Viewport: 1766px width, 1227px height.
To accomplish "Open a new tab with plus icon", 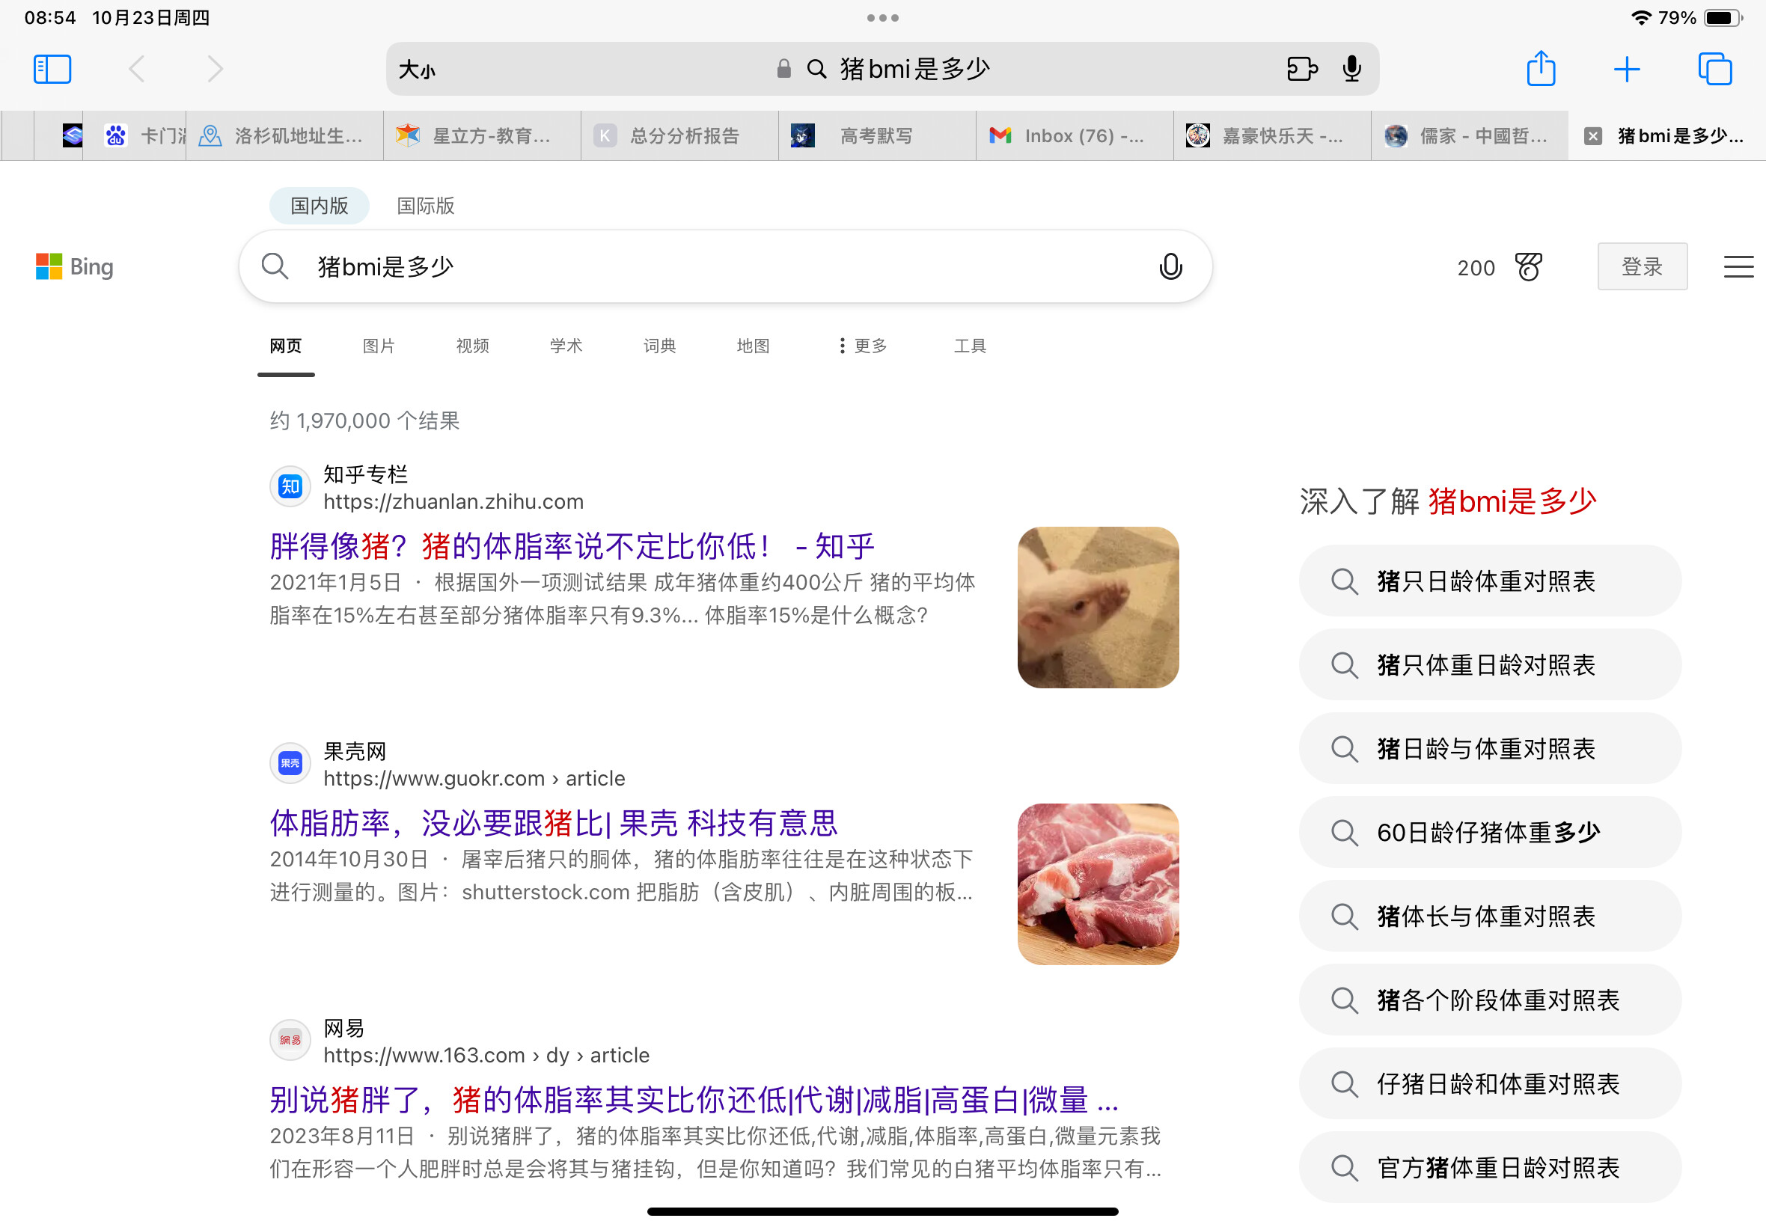I will click(1626, 69).
